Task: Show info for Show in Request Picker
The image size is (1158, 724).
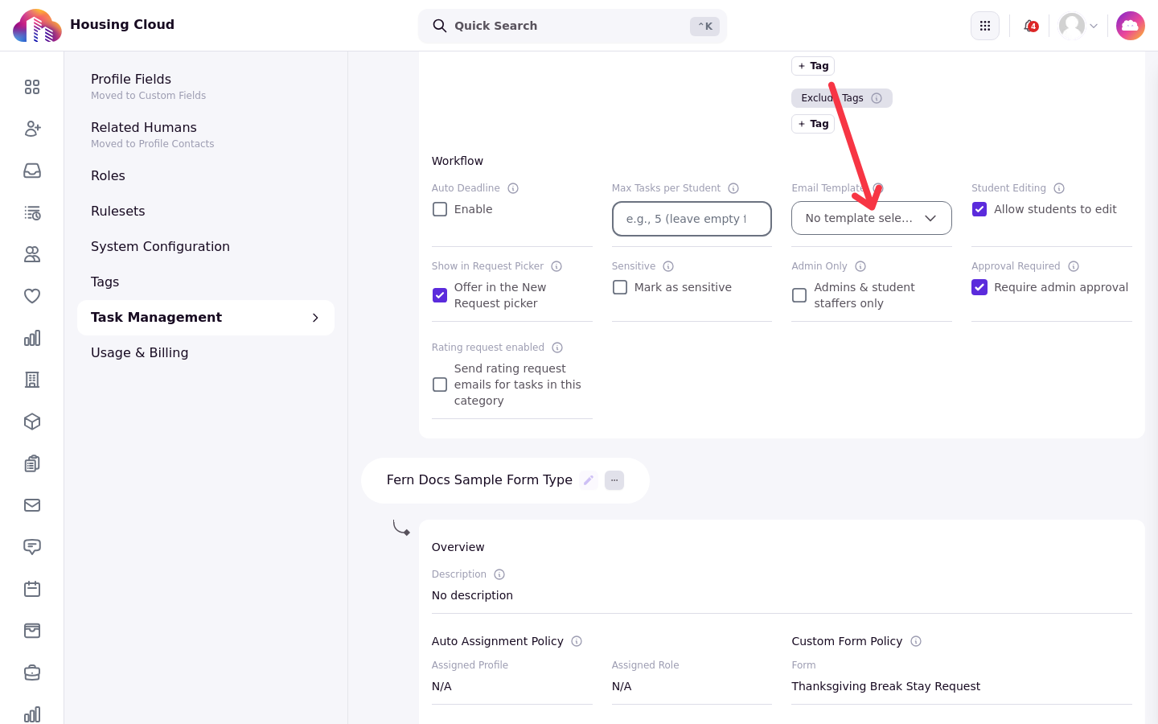Action: (x=556, y=266)
